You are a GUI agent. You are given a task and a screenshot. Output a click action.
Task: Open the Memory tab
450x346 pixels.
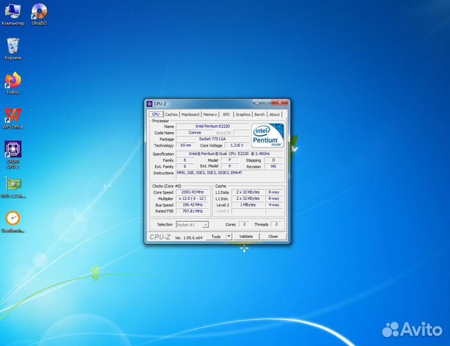tap(210, 115)
